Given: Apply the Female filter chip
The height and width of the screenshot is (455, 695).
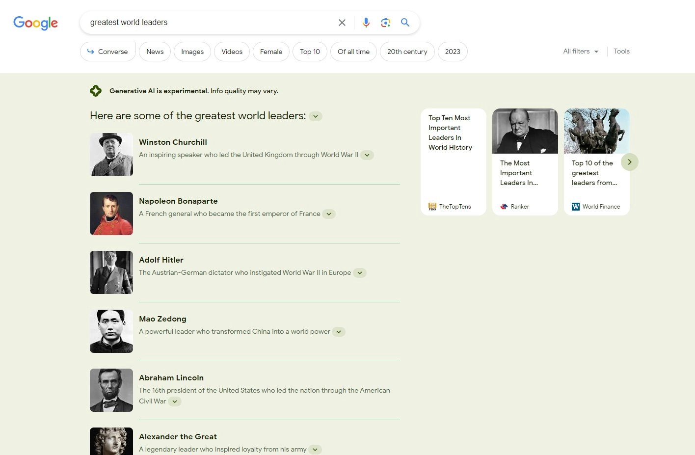Looking at the screenshot, I should tap(271, 52).
